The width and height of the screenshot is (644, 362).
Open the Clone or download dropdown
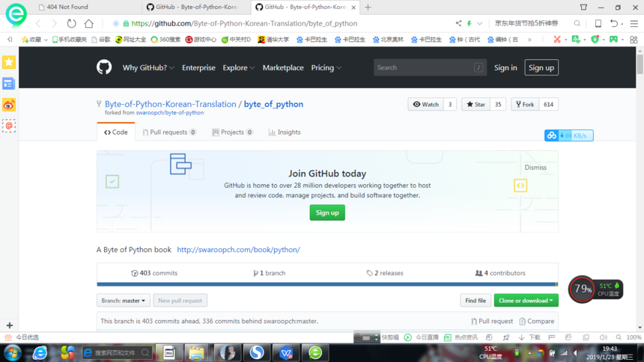pyautogui.click(x=526, y=301)
